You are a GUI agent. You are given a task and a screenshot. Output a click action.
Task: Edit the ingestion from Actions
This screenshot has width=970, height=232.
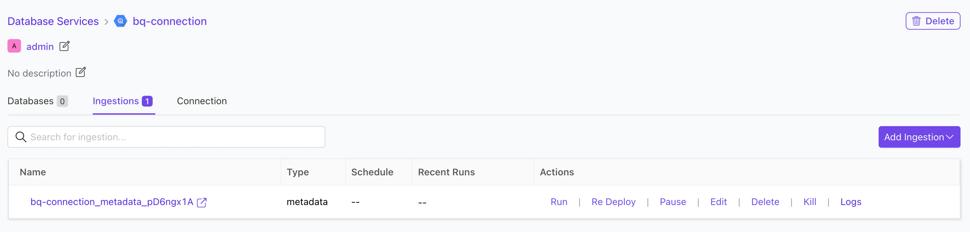pyautogui.click(x=719, y=202)
